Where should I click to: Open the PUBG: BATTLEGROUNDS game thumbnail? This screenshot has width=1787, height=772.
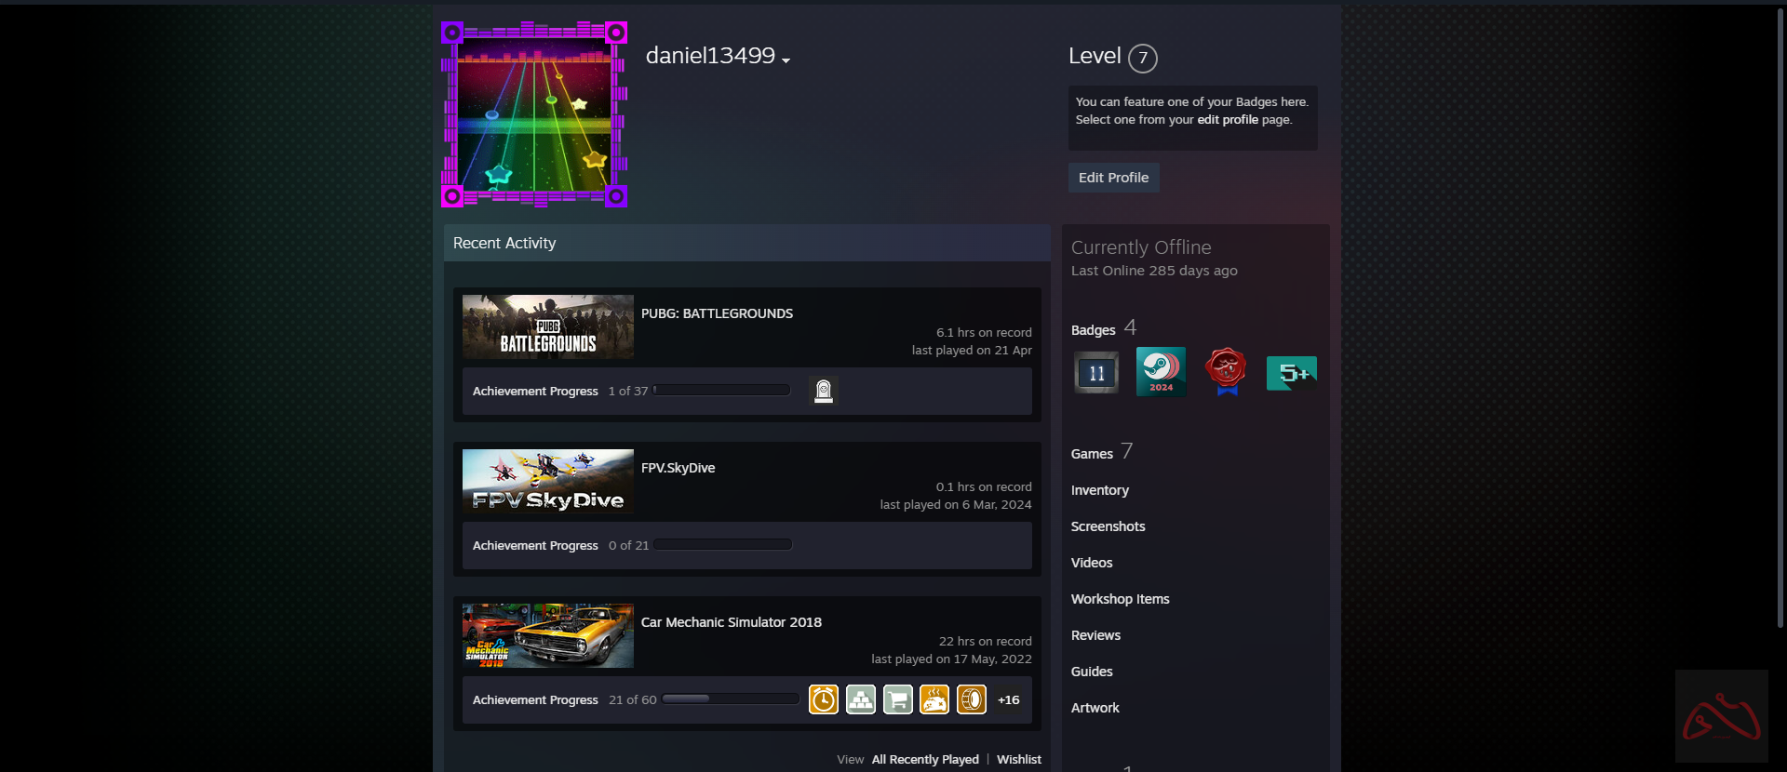click(548, 327)
